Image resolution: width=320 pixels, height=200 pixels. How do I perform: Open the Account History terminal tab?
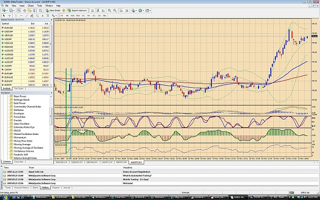click(x=22, y=188)
